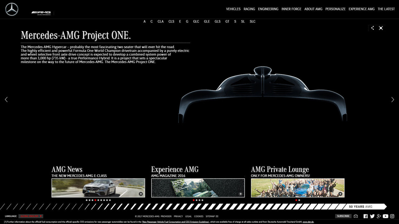
Task: Open the Legal footer link
Action: (x=188, y=216)
